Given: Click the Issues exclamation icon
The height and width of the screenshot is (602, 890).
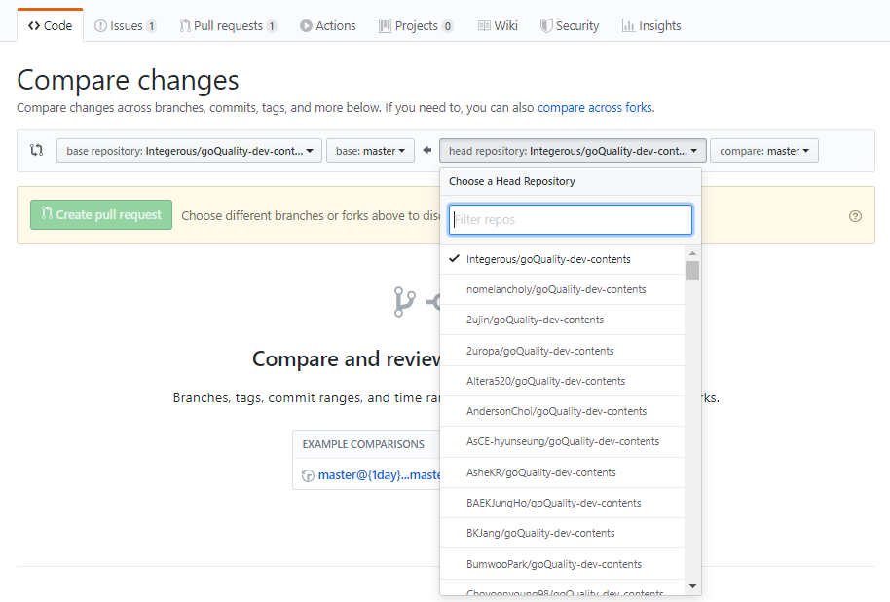Looking at the screenshot, I should 100,25.
